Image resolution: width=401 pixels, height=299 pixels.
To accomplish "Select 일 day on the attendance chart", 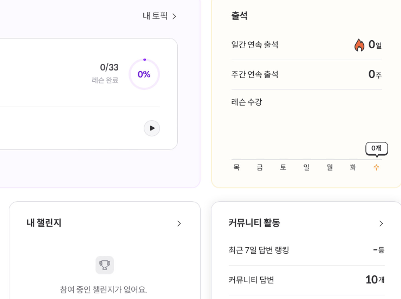I will (x=306, y=167).
